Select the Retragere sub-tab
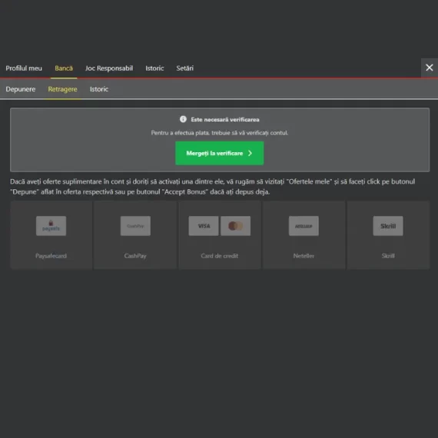 [x=62, y=89]
